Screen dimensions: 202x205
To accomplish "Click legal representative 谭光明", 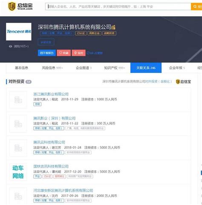I will click(56, 172).
